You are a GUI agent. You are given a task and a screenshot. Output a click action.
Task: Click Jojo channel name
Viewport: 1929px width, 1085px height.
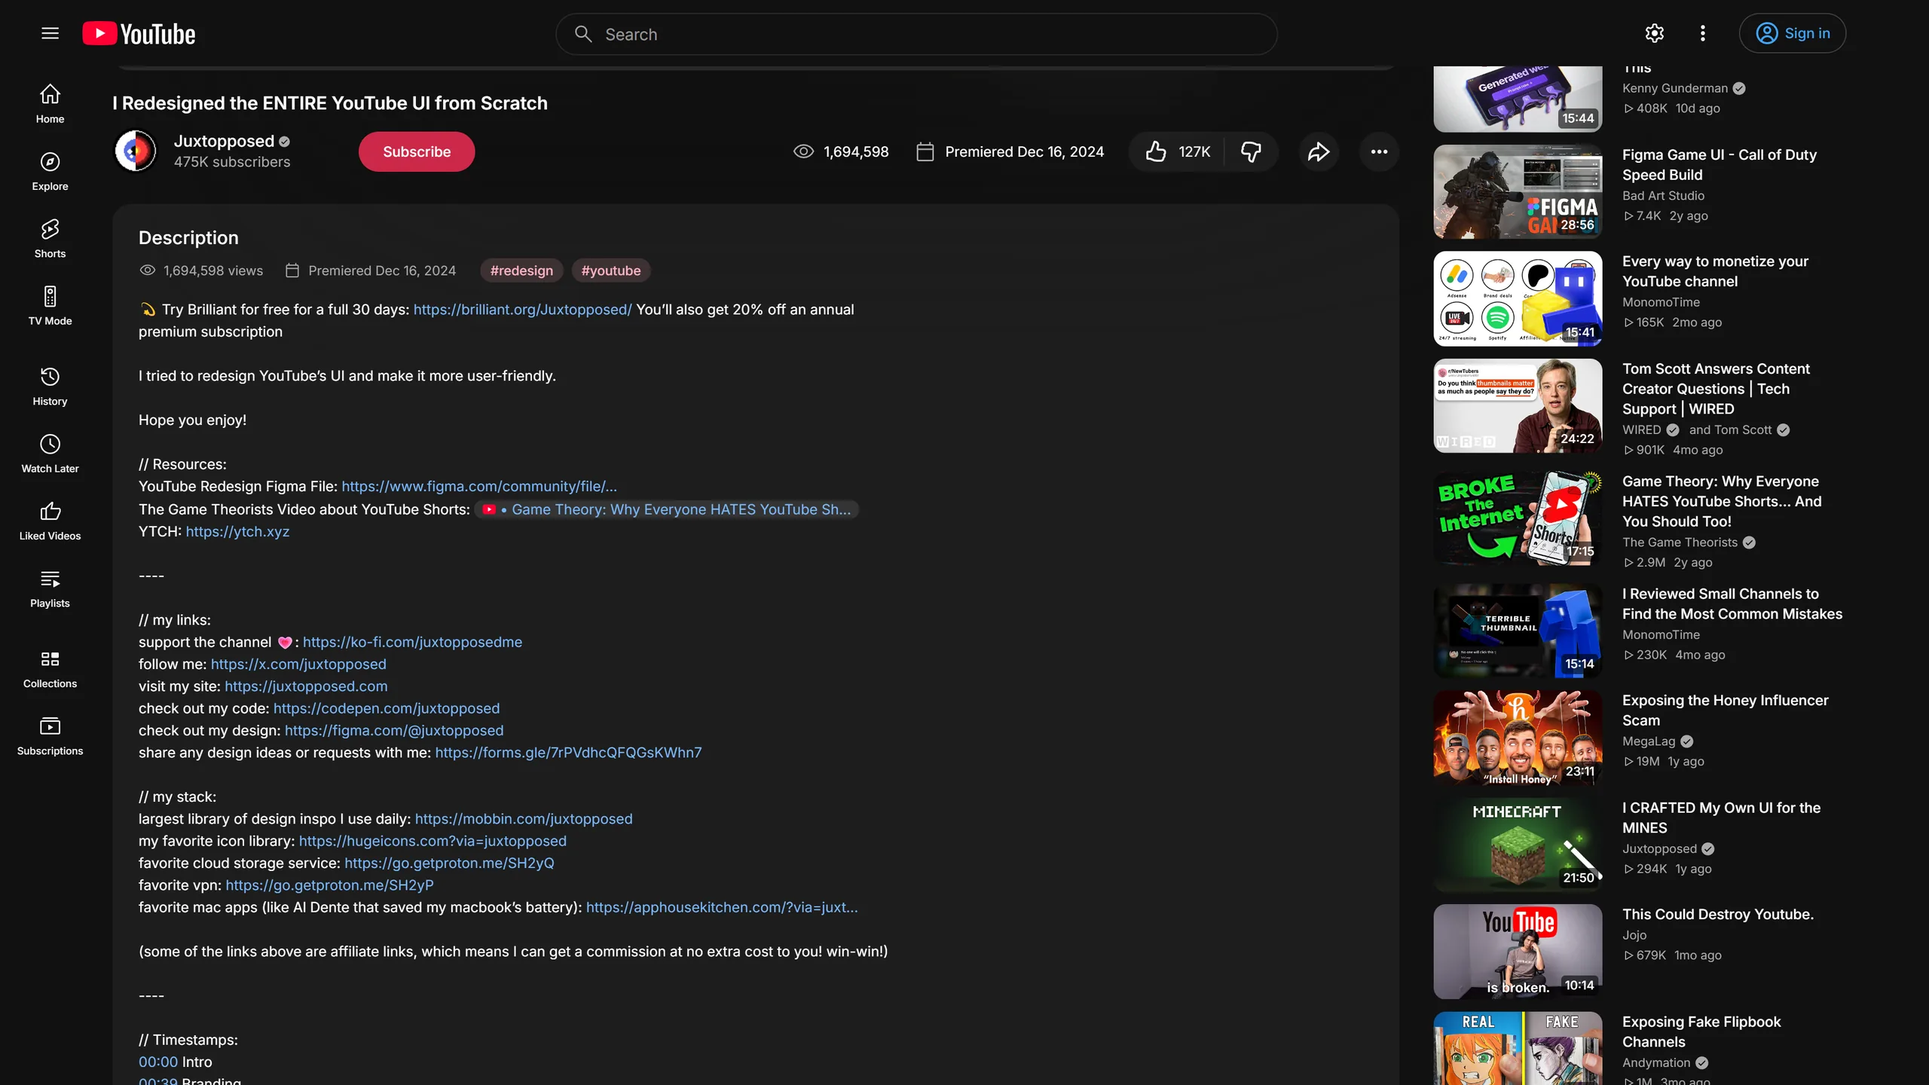(x=1634, y=935)
